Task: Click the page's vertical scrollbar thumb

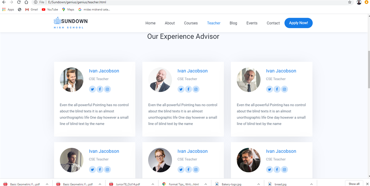Action: 369,70
